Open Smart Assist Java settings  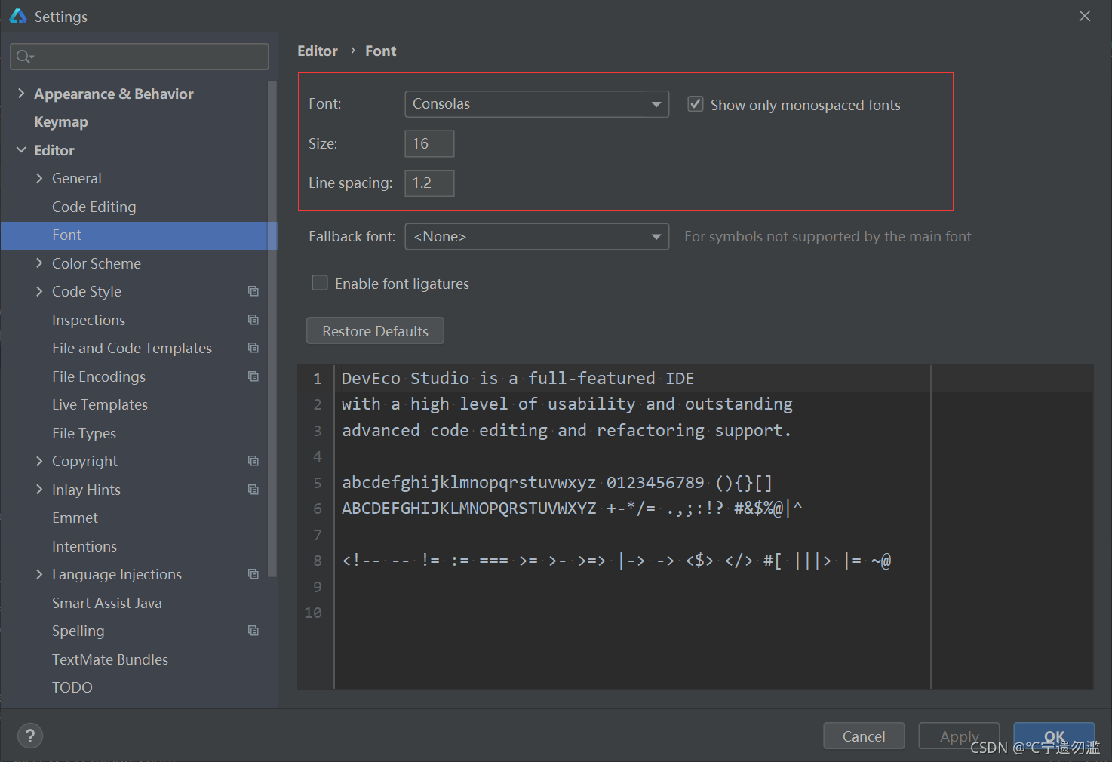pos(107,603)
